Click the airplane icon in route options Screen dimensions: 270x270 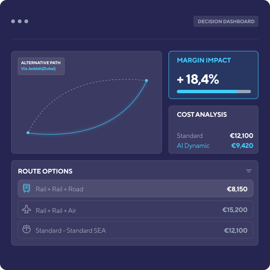click(27, 210)
